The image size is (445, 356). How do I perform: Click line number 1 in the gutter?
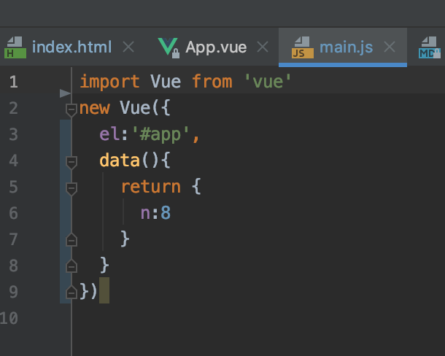click(14, 82)
